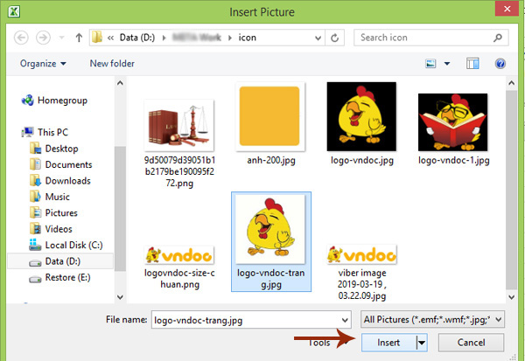Select Data (D:) drive in sidebar
The image size is (525, 361).
click(60, 261)
